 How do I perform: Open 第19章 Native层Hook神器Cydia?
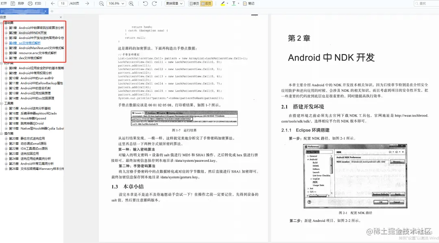[37, 128]
